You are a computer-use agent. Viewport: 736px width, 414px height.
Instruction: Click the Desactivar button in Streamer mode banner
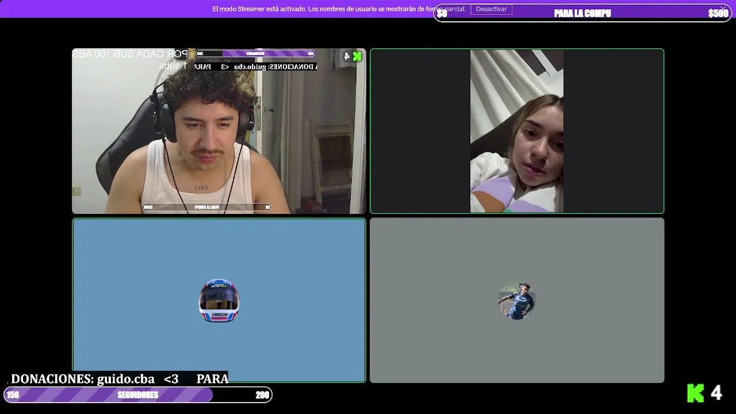[491, 9]
